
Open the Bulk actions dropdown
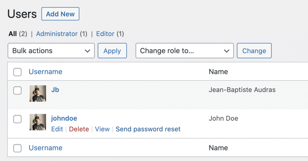(51, 50)
